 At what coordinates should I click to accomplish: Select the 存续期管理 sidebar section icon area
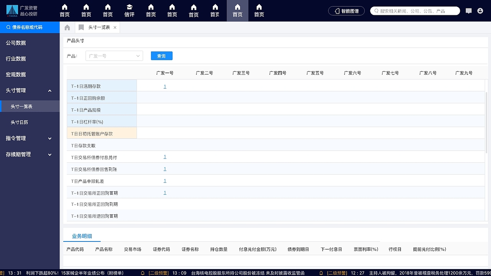coord(49,154)
